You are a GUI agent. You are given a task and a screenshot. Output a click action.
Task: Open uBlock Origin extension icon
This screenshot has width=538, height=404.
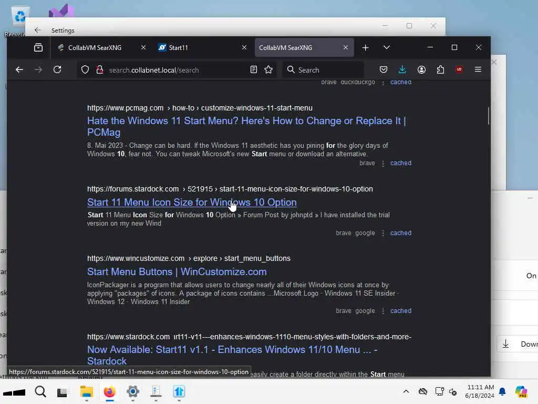459,70
